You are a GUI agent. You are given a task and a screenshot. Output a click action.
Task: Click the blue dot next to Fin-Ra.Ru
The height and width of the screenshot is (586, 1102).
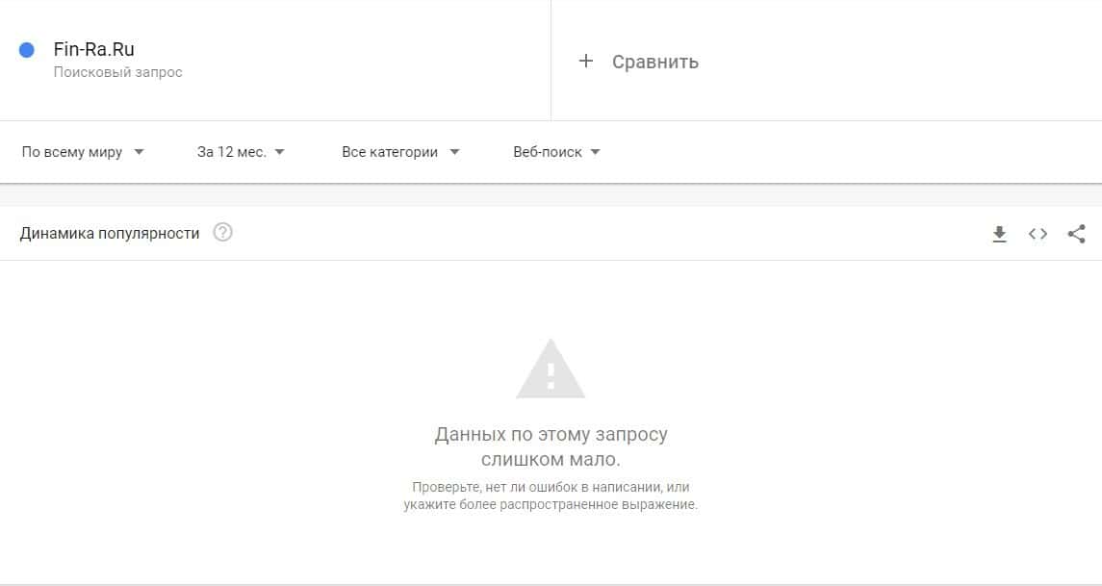27,50
